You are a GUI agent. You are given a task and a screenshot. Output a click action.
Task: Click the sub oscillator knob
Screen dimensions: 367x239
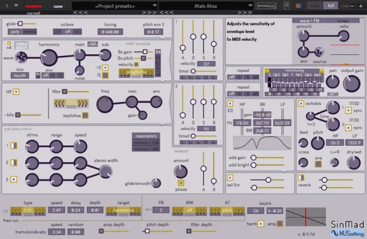click(x=105, y=55)
